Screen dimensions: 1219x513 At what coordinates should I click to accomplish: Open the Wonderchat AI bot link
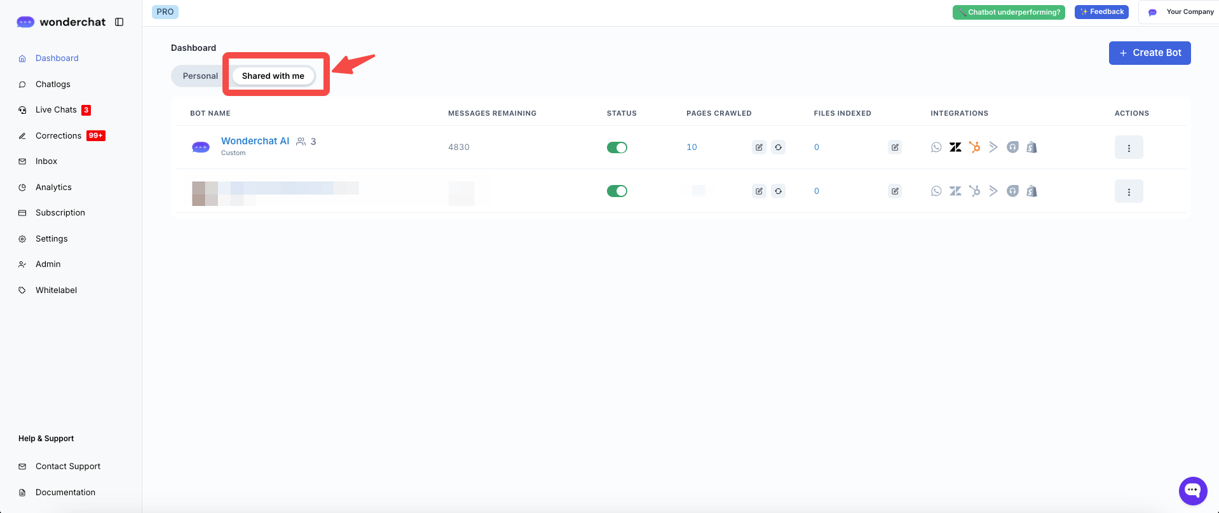255,141
